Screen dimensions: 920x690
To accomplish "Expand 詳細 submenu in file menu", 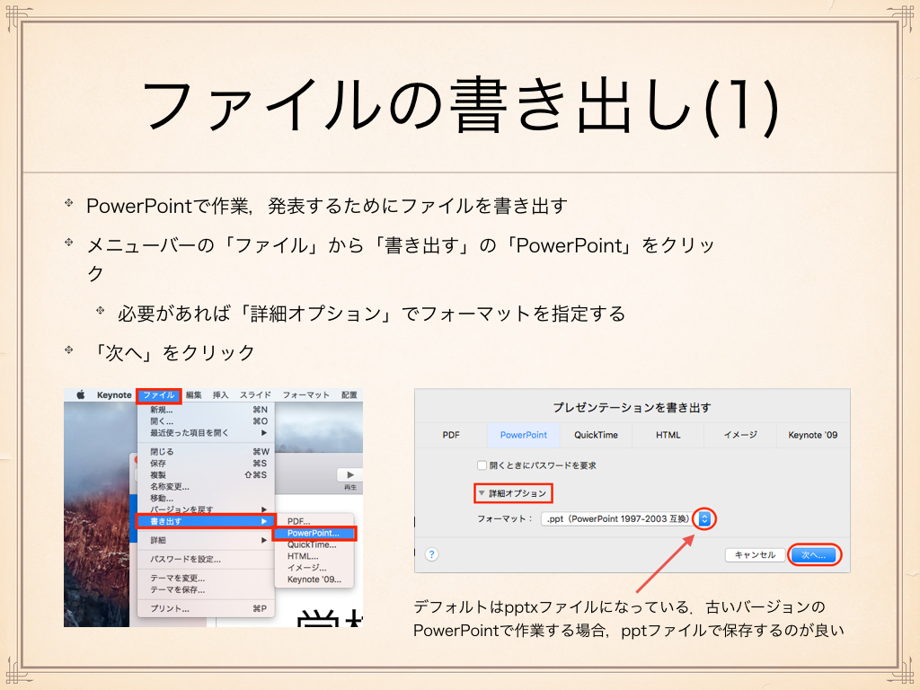I will (206, 540).
